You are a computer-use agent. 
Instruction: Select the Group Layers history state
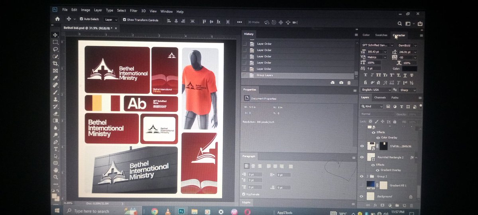[x=298, y=75]
